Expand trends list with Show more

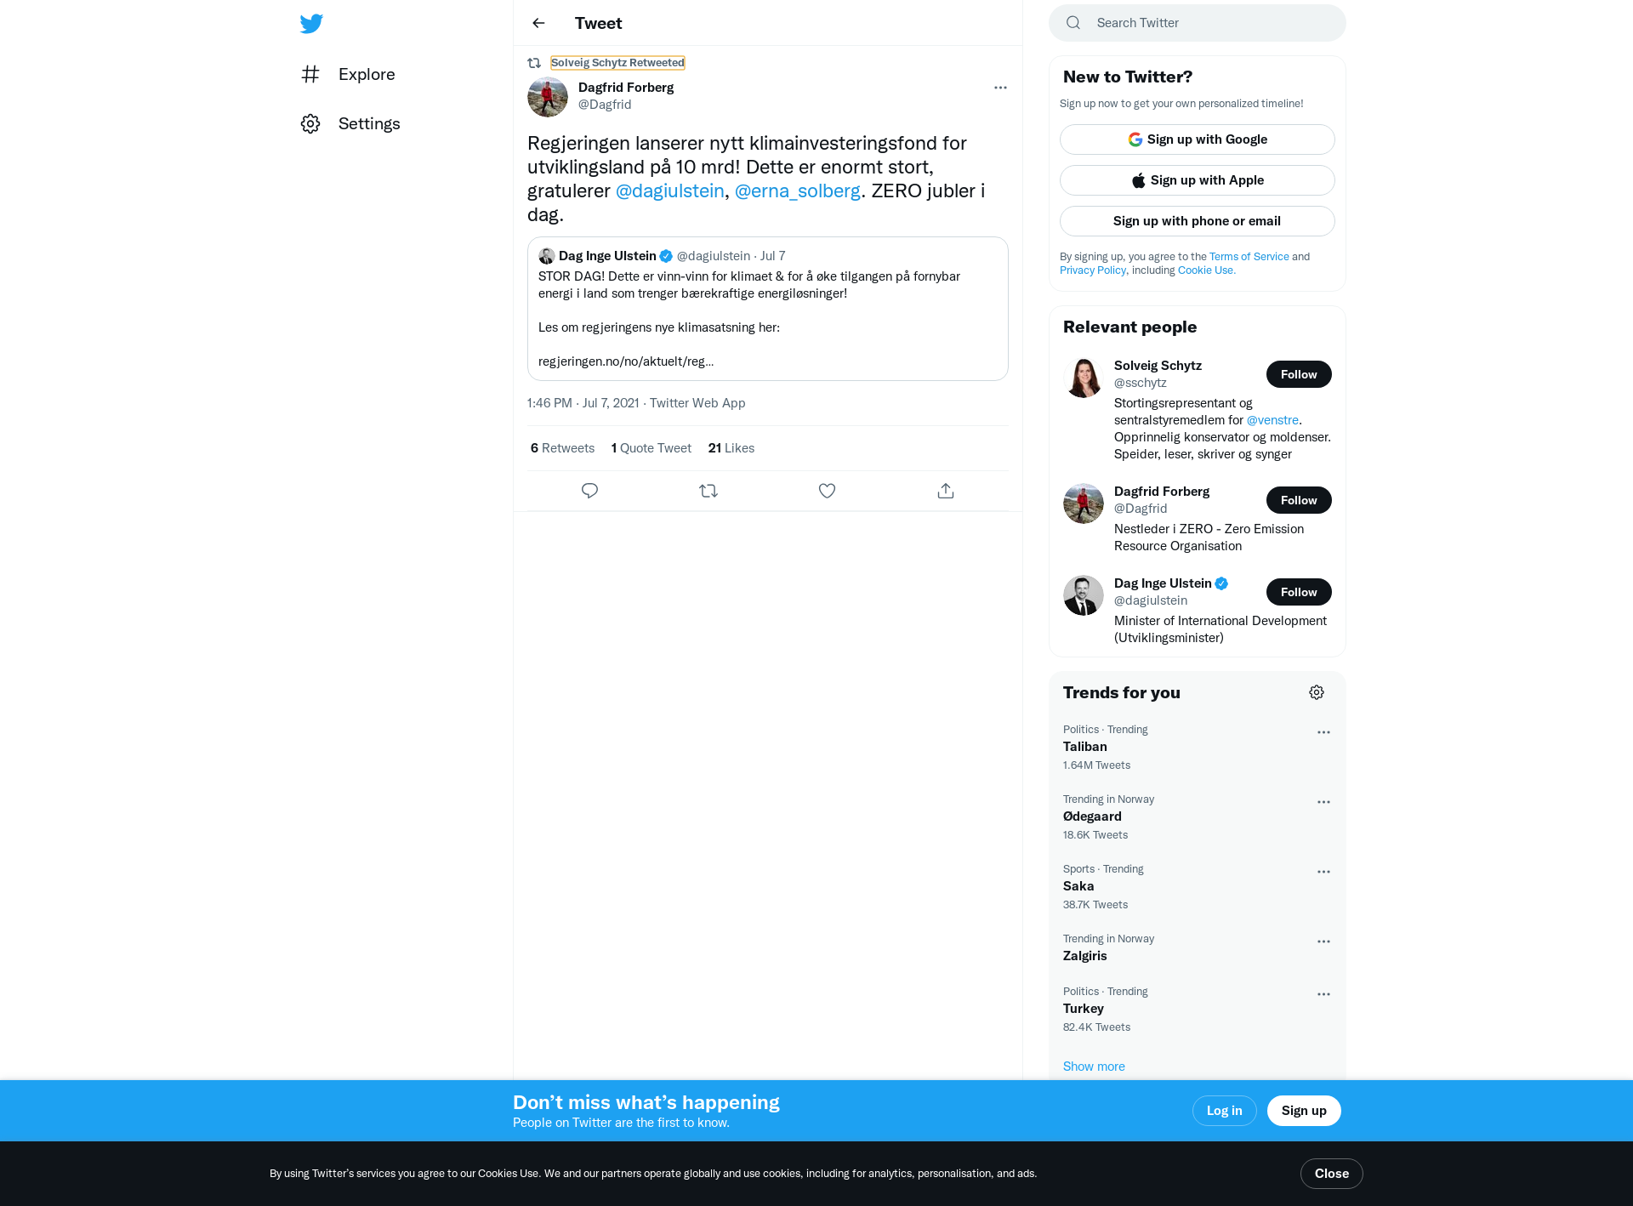coord(1094,1067)
